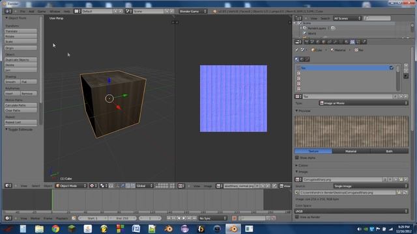417x234 pixels.
Task: Expand the Colors panel
Action: (x=297, y=166)
